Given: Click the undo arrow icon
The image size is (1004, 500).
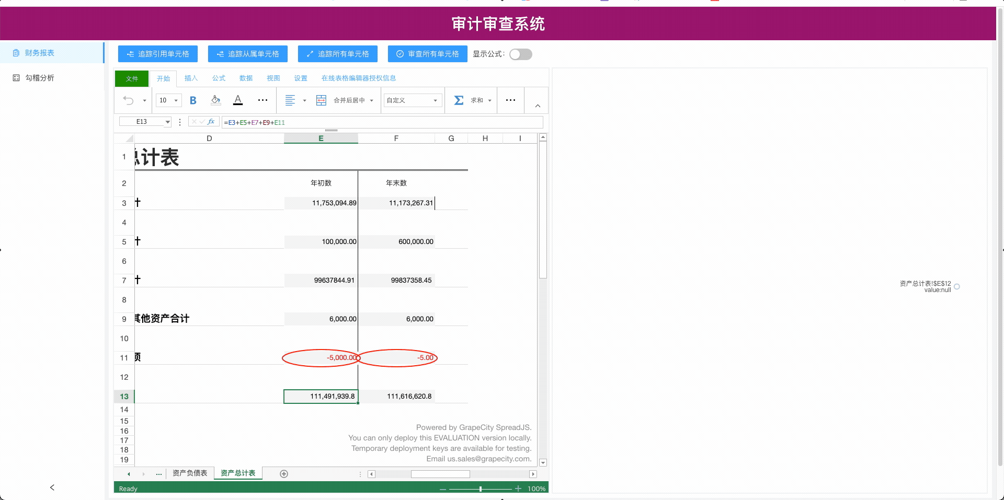Looking at the screenshot, I should click(x=129, y=100).
